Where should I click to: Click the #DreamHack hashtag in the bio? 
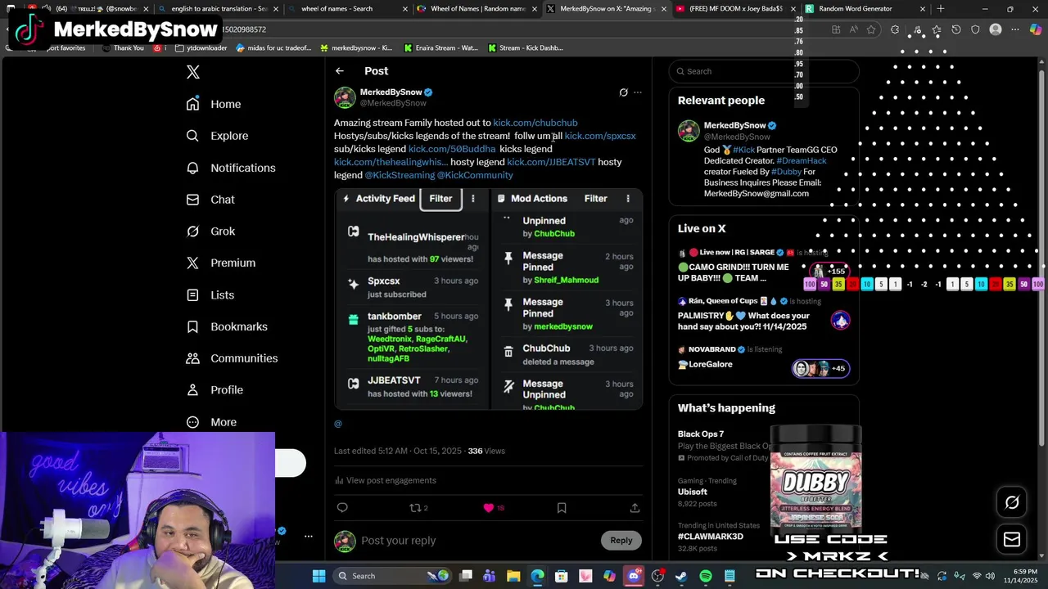coord(802,161)
